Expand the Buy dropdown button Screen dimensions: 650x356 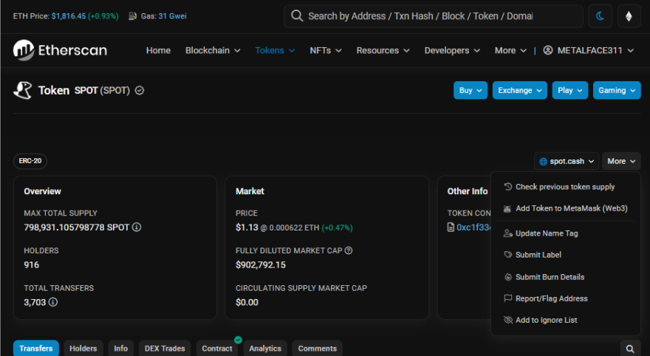[471, 90]
